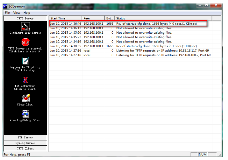Click the 1666 bytes cell in 14:30:55 row

110,46
